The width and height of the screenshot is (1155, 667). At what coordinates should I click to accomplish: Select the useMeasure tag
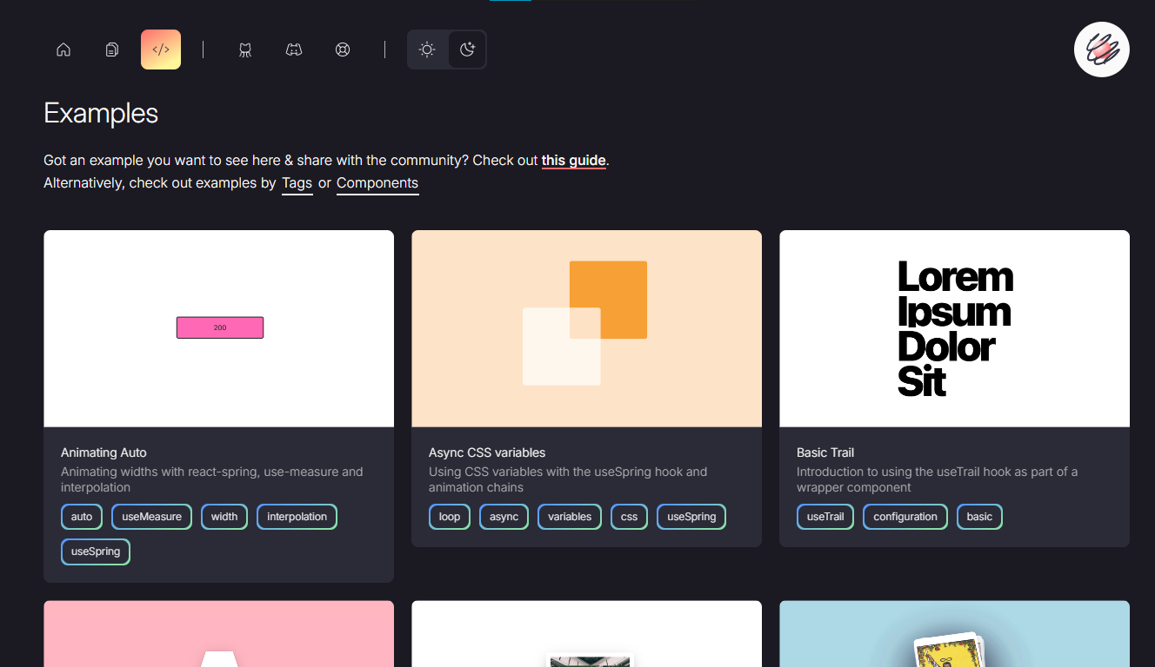point(151,517)
